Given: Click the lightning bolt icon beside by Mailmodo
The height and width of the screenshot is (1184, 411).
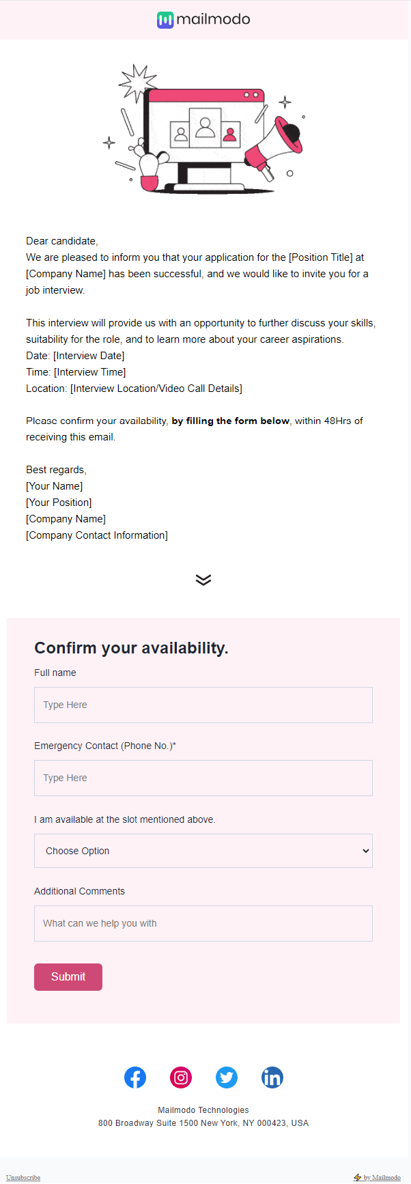Looking at the screenshot, I should pos(357,1177).
